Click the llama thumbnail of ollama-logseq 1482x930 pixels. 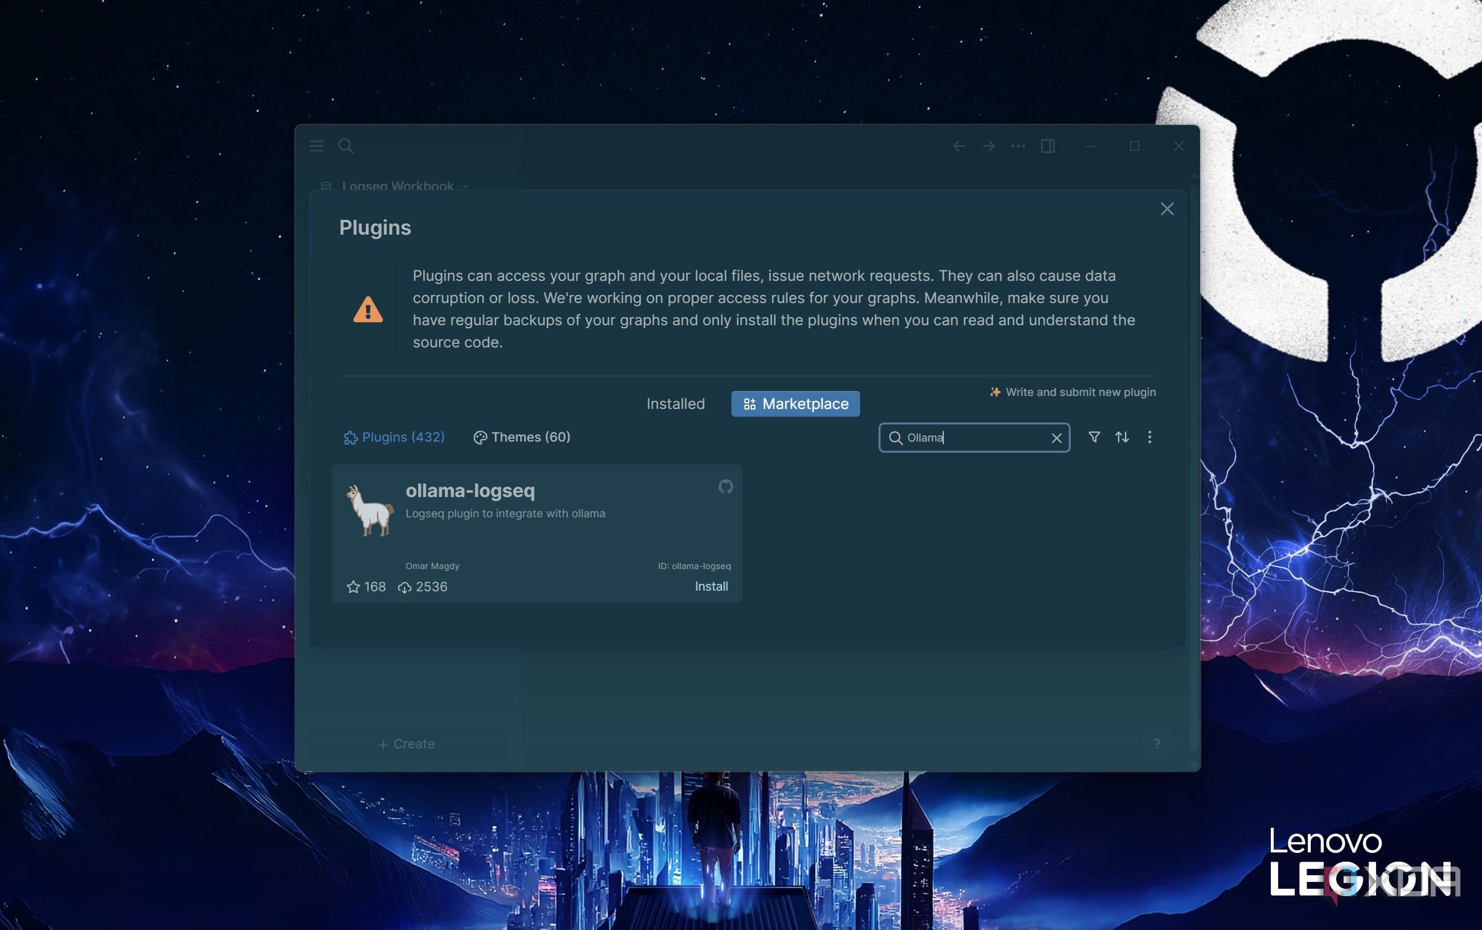point(369,510)
